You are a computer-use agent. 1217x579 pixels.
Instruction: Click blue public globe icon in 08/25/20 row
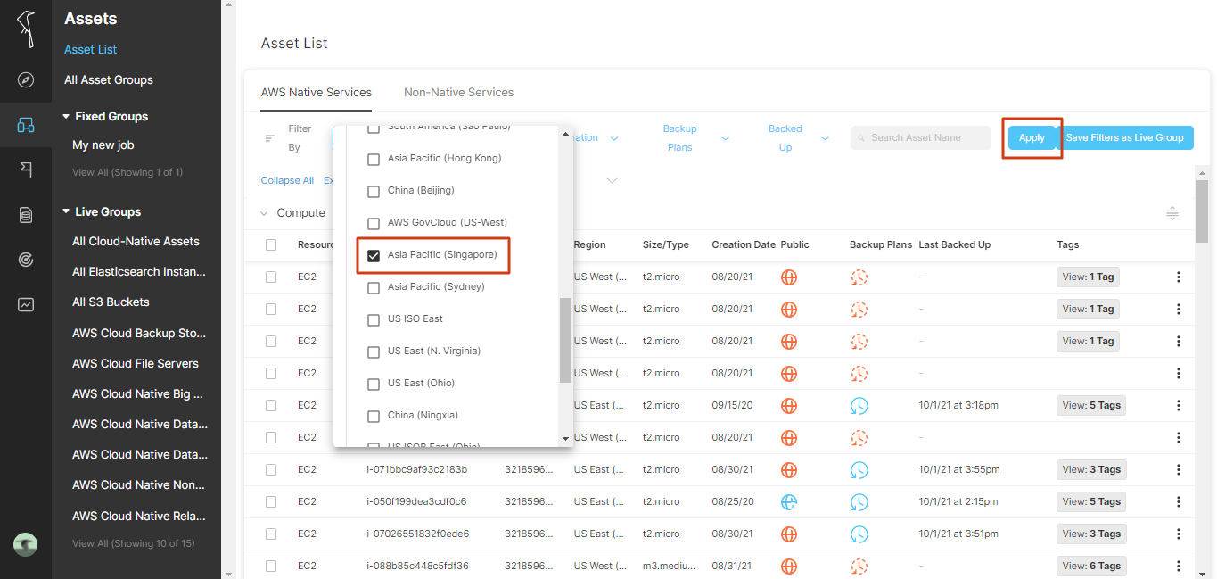[x=789, y=501]
